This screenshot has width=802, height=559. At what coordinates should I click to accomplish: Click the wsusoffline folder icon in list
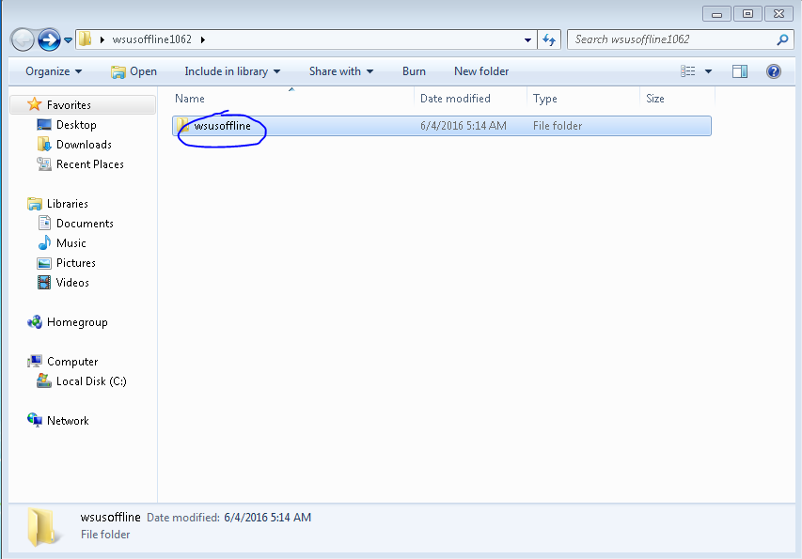click(183, 126)
